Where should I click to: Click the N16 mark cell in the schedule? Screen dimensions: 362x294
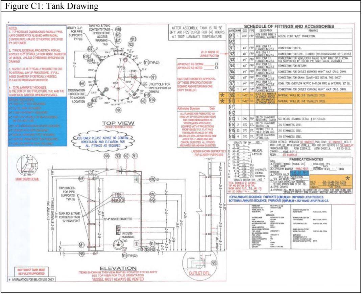(232, 136)
